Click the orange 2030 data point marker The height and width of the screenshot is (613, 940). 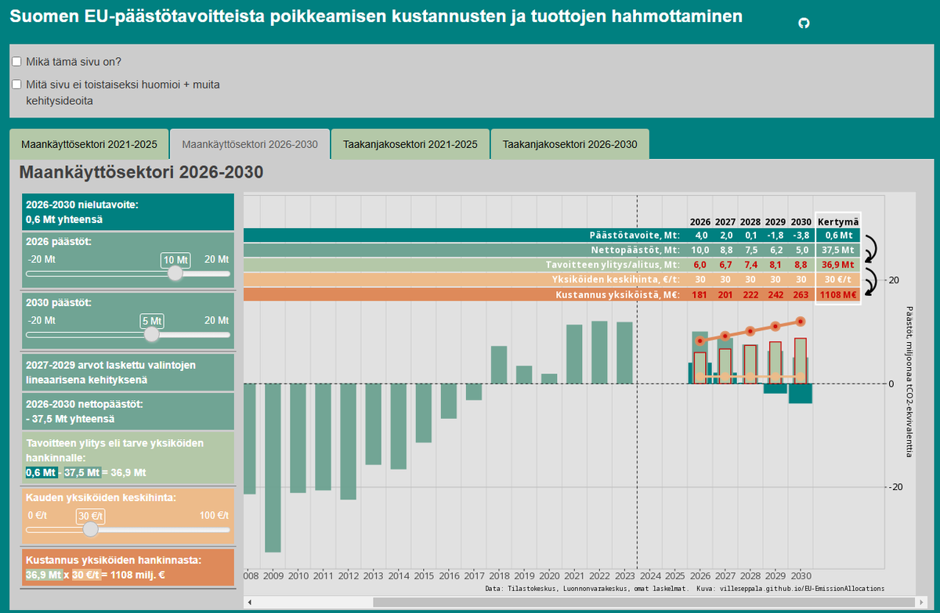coord(801,321)
